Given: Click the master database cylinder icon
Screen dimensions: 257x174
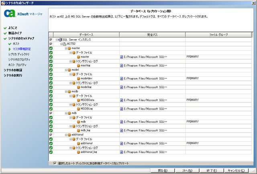Looking at the screenshot, I should (x=69, y=48).
